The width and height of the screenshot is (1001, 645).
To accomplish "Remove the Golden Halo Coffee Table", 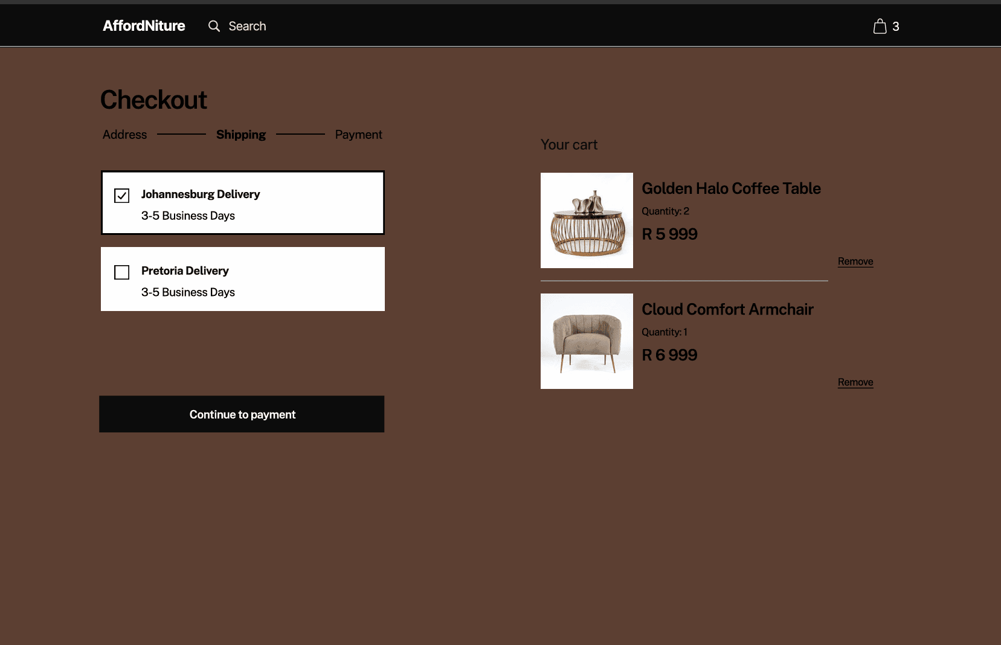I will click(855, 262).
